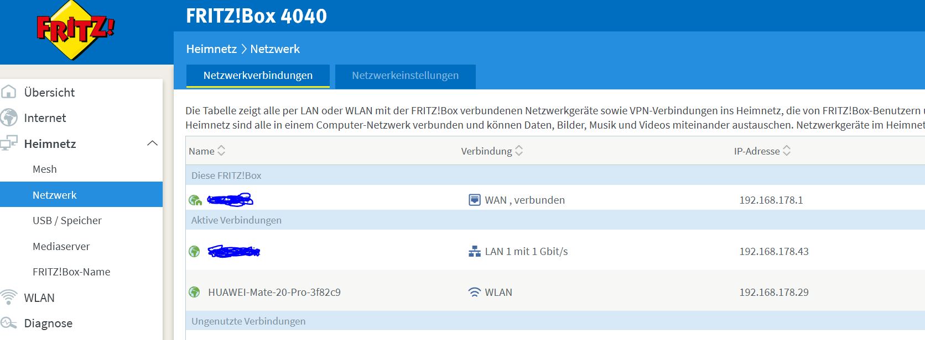Click the Internet globe icon in sidebar
Viewport: 925px width, 340px height.
tap(9, 118)
